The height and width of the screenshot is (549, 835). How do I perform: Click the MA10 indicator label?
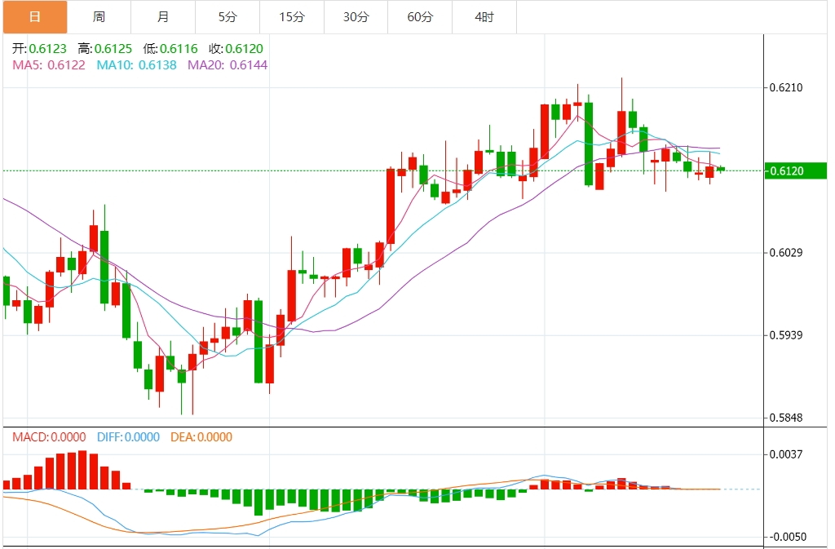[x=137, y=64]
